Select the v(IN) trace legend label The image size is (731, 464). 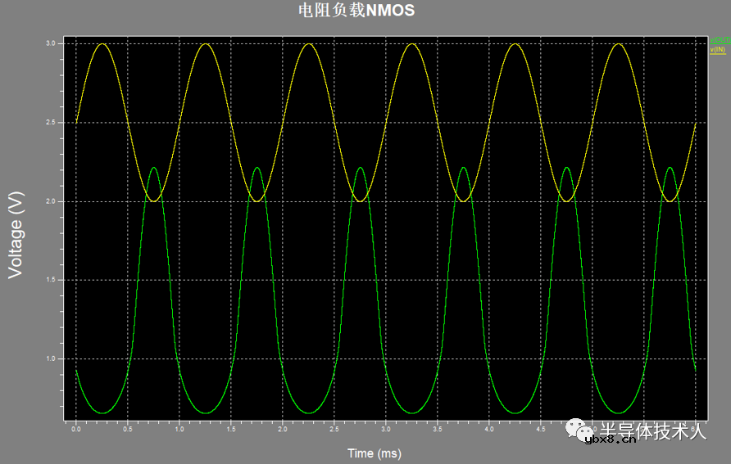point(717,50)
